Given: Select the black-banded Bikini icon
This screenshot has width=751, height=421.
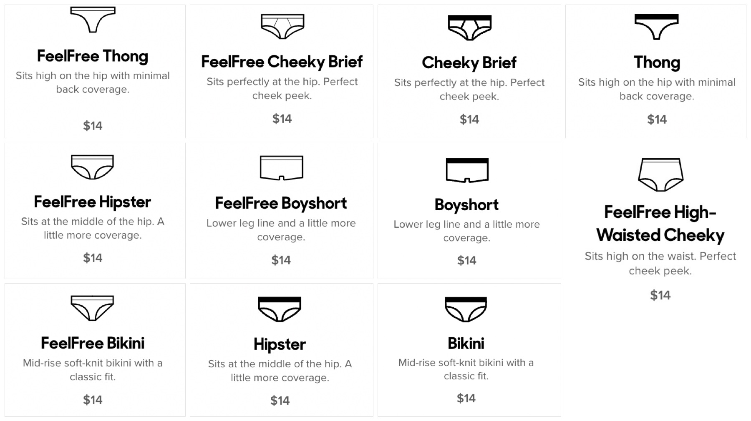Looking at the screenshot, I should pos(466,309).
